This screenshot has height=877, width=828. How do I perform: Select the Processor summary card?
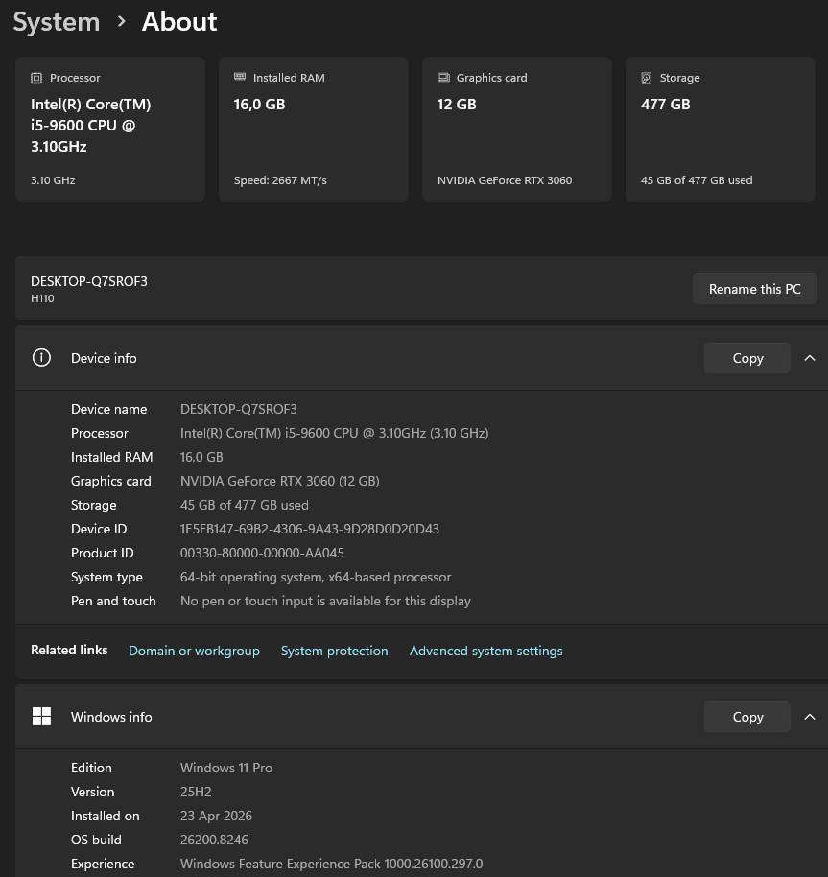pos(110,130)
